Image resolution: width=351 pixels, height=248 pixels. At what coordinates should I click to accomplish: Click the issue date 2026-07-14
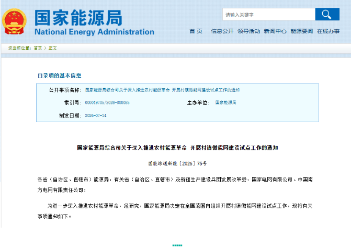coord(96,115)
